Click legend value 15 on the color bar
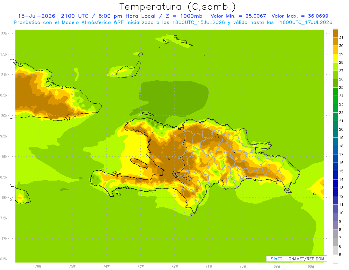The width and height of the screenshot is (349, 270). [x=341, y=171]
